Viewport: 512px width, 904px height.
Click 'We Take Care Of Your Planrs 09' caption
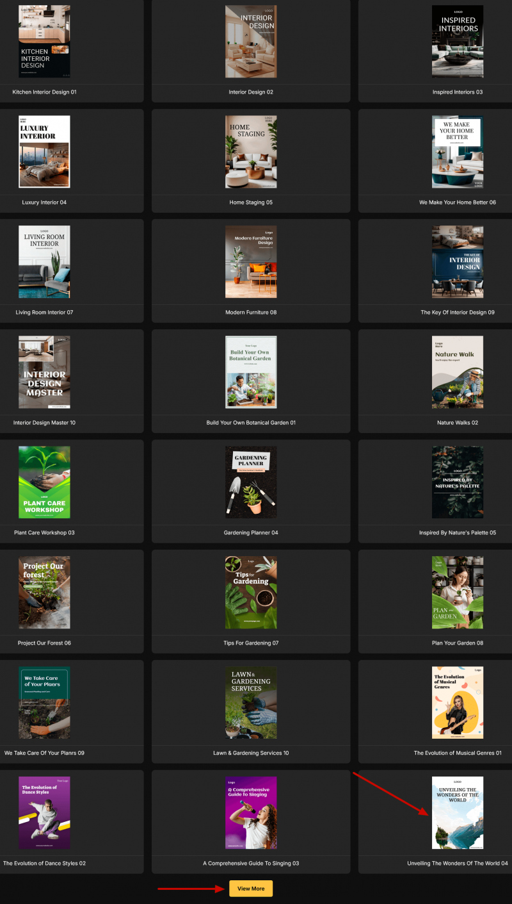click(x=44, y=753)
